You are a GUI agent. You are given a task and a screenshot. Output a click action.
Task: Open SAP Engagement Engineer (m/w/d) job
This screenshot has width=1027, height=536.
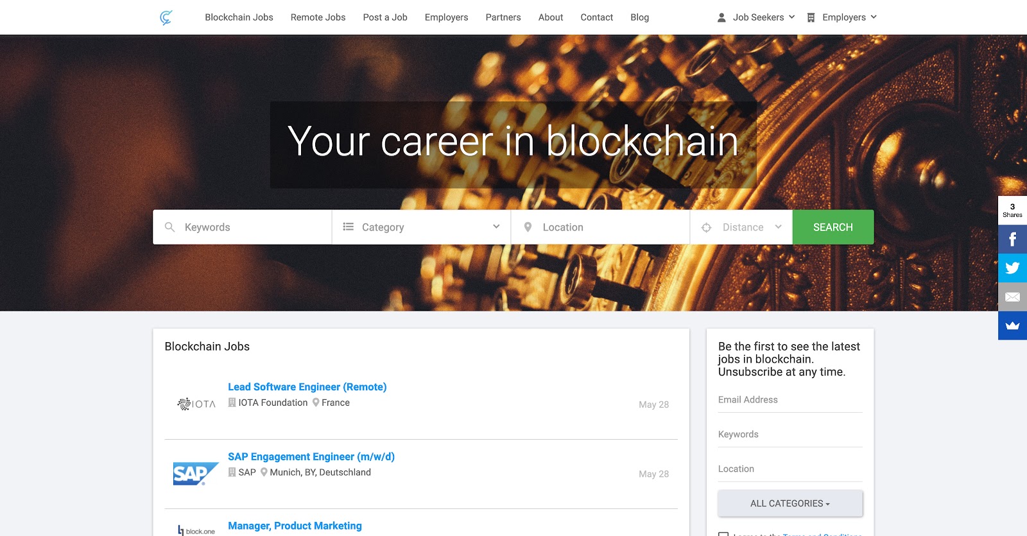[311, 457]
